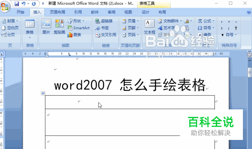Viewport: 252px width, 149px height.
Task: Click the vertical scrollbar thumb
Action: point(249,72)
